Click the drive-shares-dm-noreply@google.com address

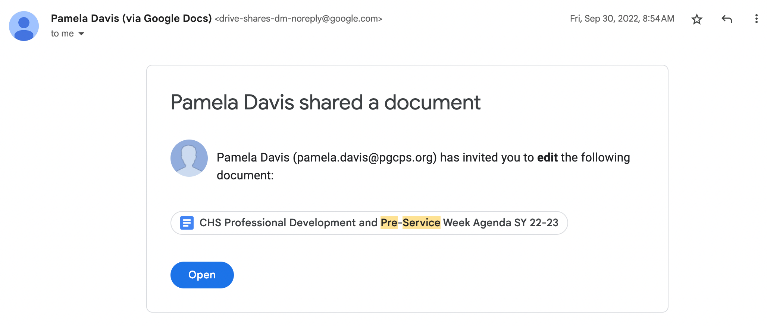298,19
